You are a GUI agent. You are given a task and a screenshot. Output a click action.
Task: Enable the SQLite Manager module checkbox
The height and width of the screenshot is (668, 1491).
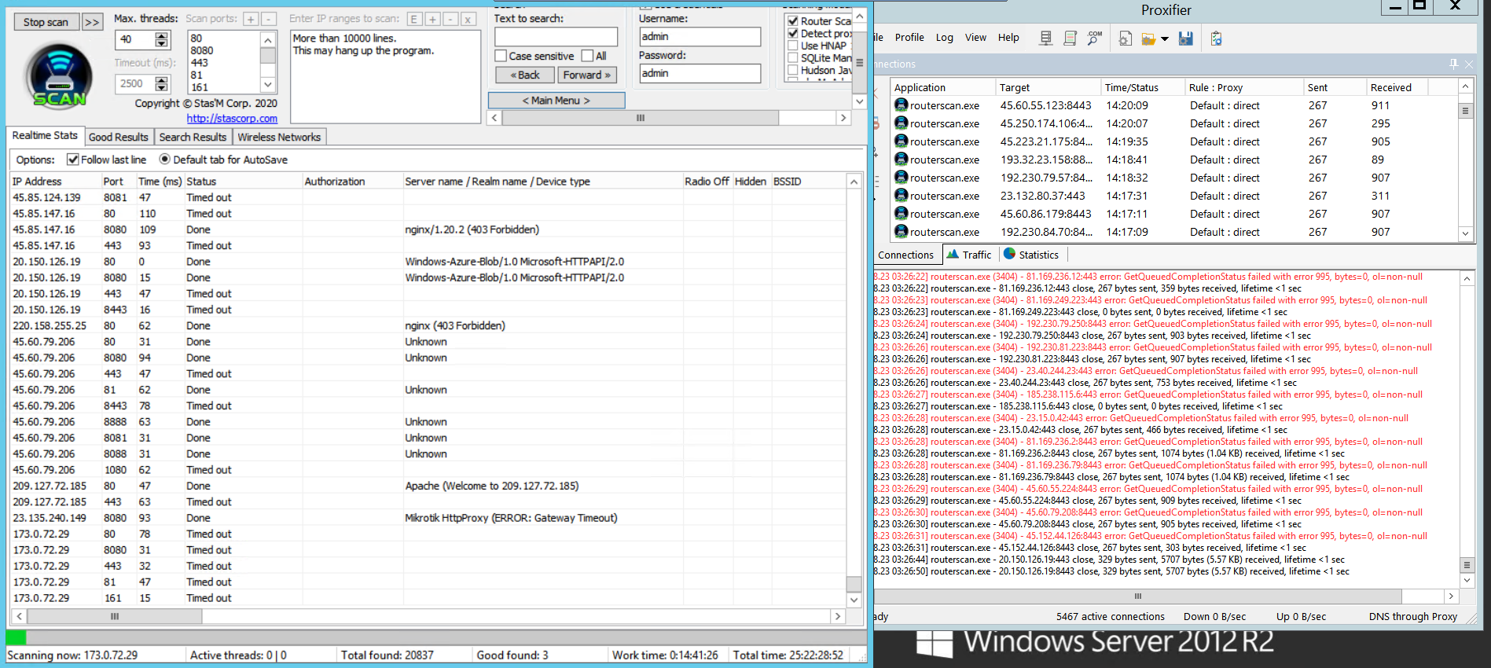pos(793,58)
